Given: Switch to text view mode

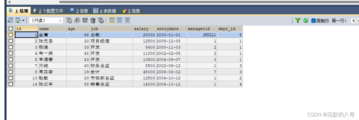Looking at the screenshot, I should 127,21.
